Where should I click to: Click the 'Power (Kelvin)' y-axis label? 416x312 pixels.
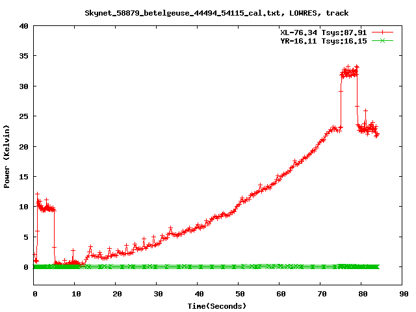click(6, 157)
